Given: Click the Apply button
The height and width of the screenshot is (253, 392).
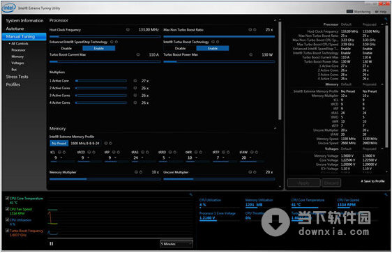Looking at the screenshot, I should point(303,183).
